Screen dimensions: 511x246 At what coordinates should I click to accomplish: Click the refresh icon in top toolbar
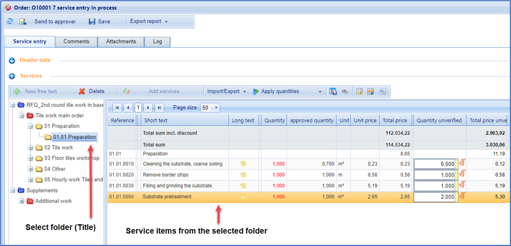point(10,21)
